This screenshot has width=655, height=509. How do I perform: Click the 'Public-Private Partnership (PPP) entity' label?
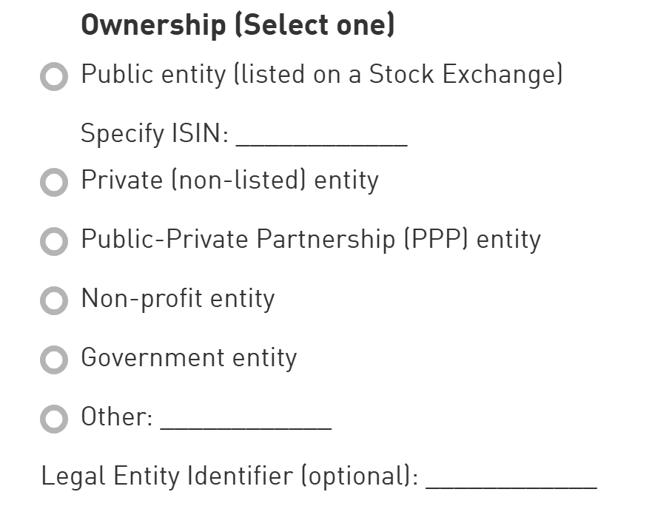pos(311,240)
